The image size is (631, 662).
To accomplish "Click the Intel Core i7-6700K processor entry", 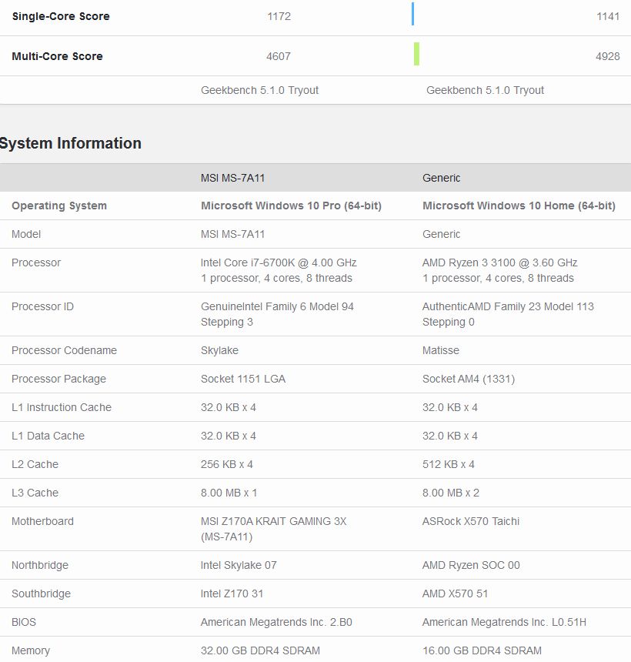I will coord(279,262).
